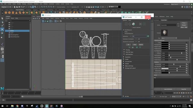Create a polygon torus from the shelf
Screen dimensions: 193x108
pyautogui.click(x=20, y=13)
